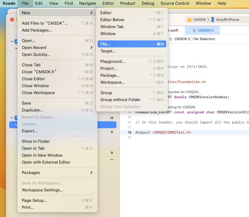
Task: Create a new Workspace...
Action: (x=132, y=82)
